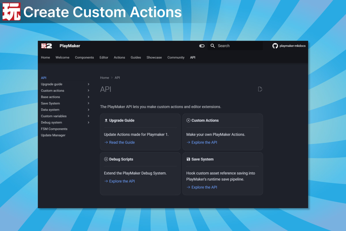Click the API breadcrumb link
The image size is (346, 231).
coord(117,78)
